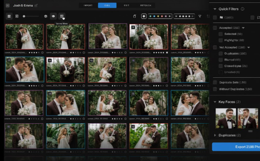Click the Unrated (0) filter label
260x161 pixels.
click(x=232, y=72)
